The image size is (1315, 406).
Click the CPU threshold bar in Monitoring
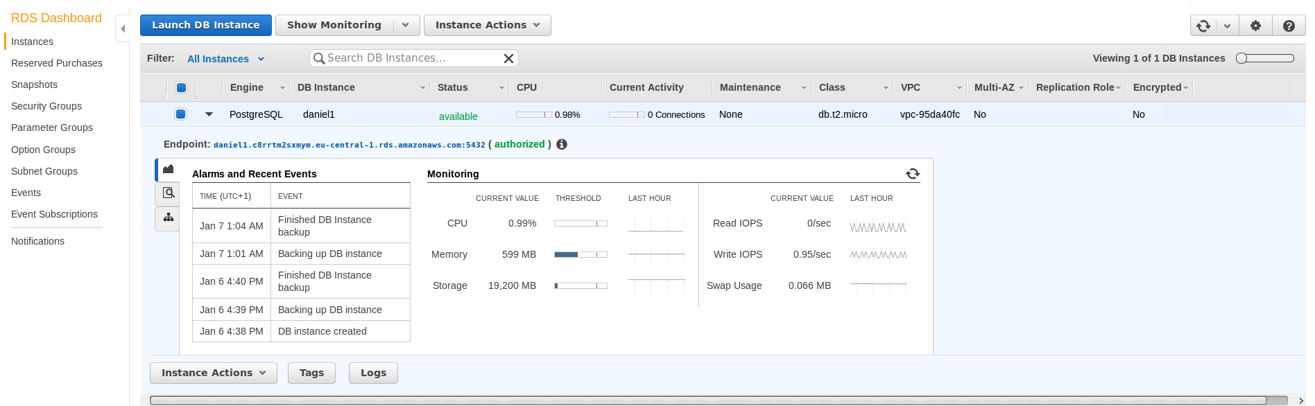tap(581, 223)
